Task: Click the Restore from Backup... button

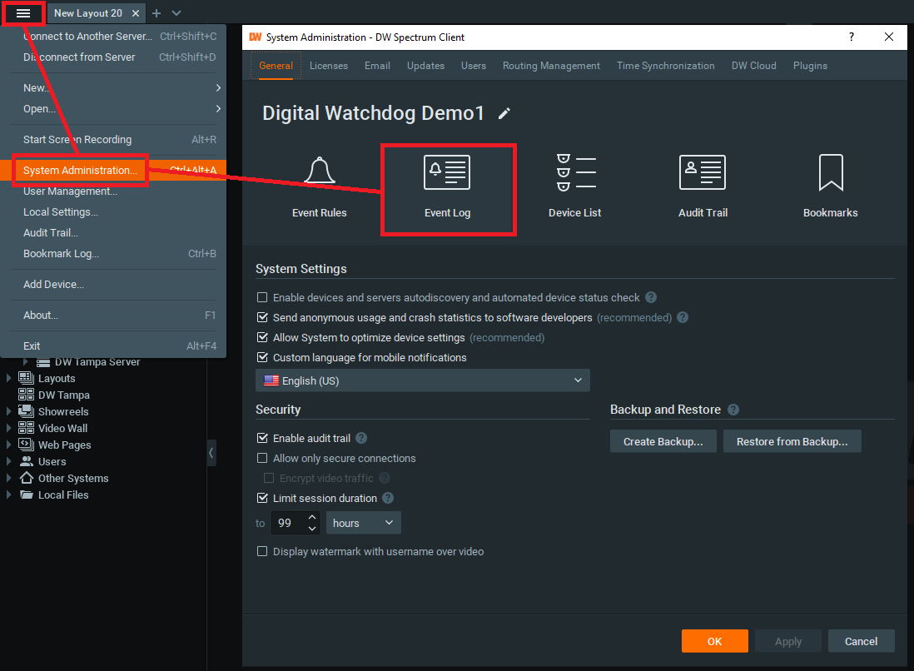Action: click(x=792, y=441)
